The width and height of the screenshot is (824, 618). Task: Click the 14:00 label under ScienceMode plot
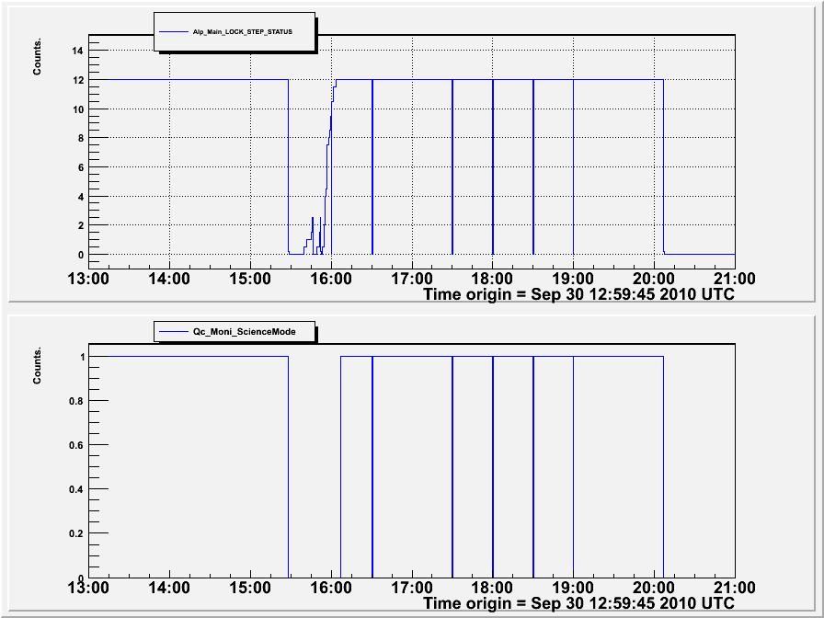point(169,588)
